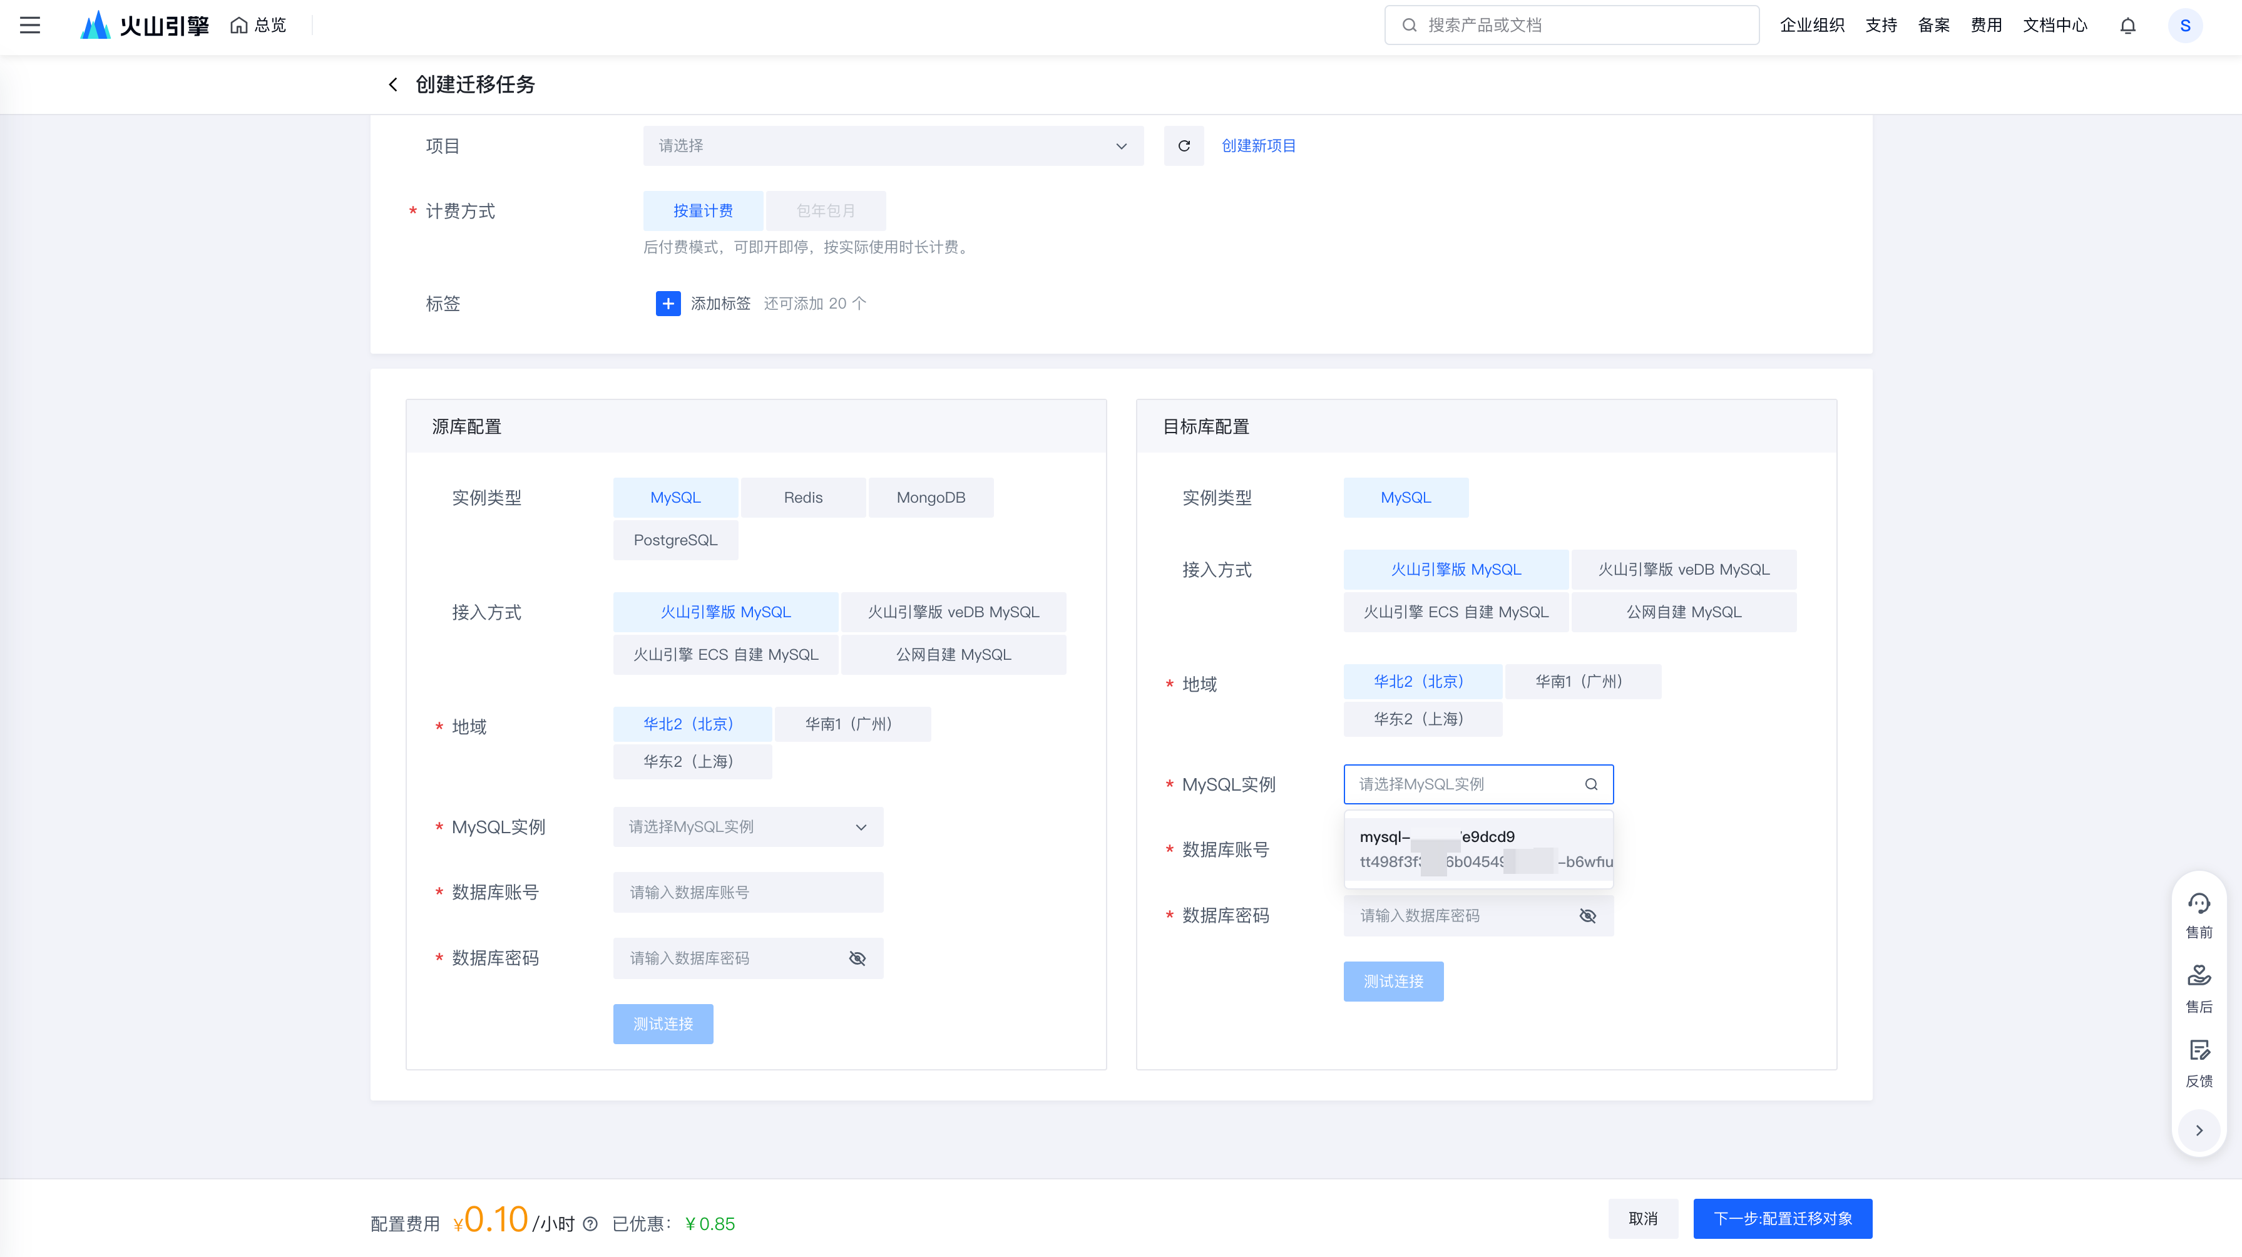Open the hamburger navigation menu
Viewport: 2242px width, 1257px height.
coord(31,25)
